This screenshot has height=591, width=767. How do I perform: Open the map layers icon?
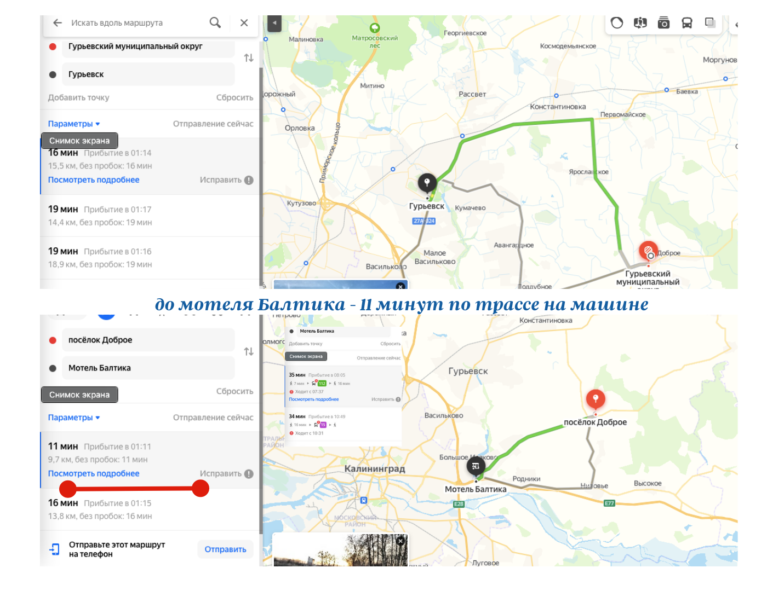click(710, 22)
